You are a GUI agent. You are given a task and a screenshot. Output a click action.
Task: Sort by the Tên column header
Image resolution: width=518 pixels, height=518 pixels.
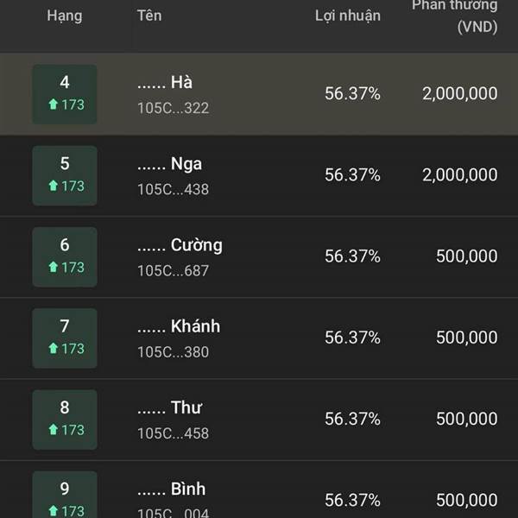coord(149,16)
